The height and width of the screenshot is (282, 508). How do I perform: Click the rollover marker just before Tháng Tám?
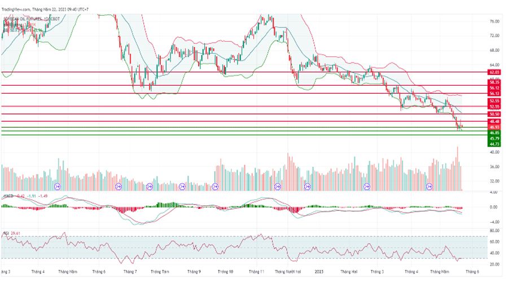(150, 186)
